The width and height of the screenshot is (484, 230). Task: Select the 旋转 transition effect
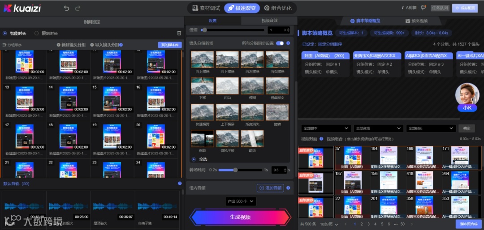[x=277, y=112]
